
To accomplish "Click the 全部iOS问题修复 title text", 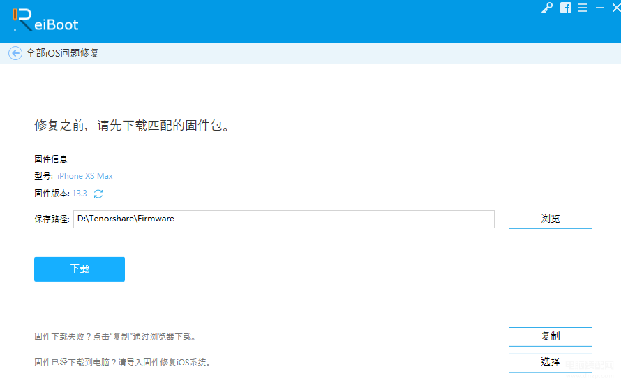I will [x=62, y=53].
